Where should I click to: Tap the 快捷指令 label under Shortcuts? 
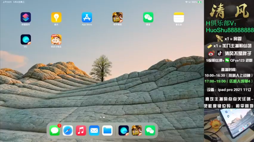(x=26, y=25)
